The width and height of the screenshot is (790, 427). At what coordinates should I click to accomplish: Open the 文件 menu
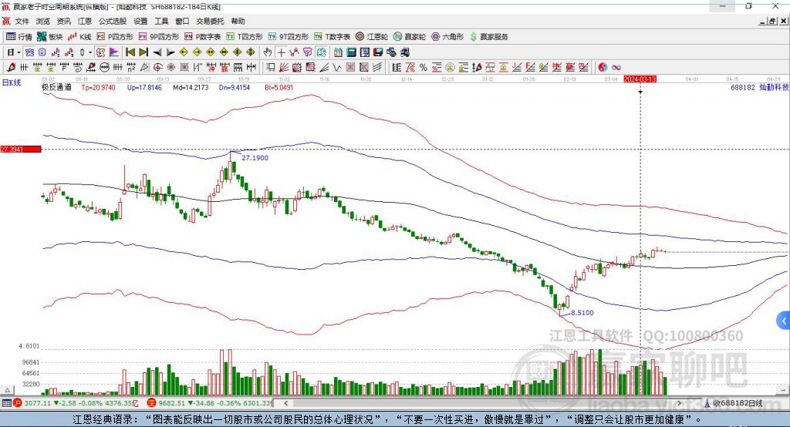22,21
